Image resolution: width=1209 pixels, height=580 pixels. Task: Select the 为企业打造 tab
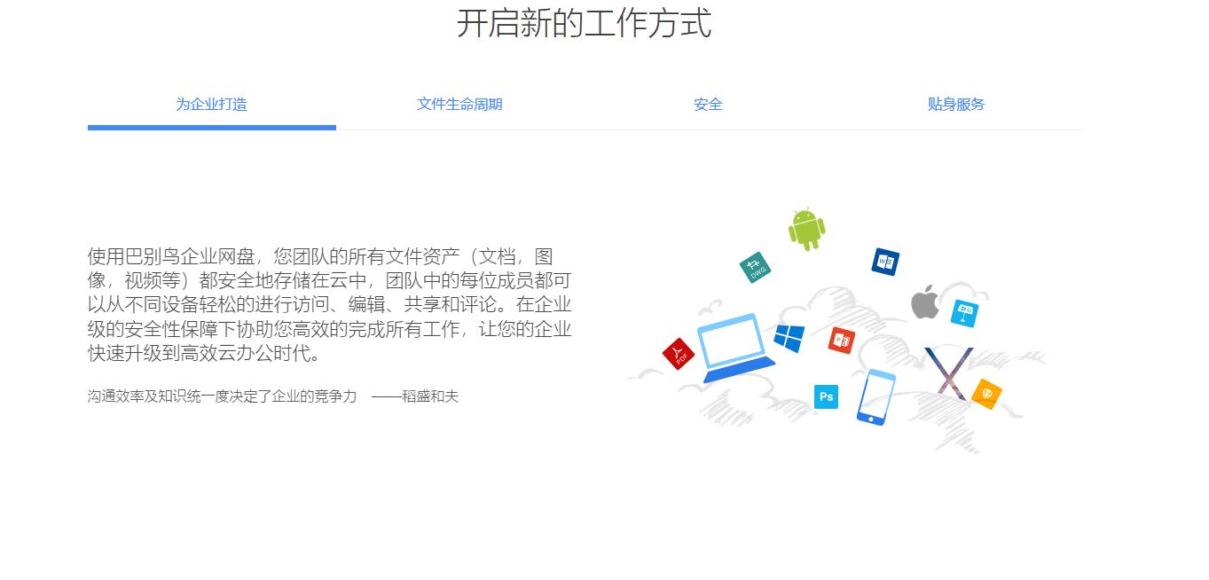point(211,104)
